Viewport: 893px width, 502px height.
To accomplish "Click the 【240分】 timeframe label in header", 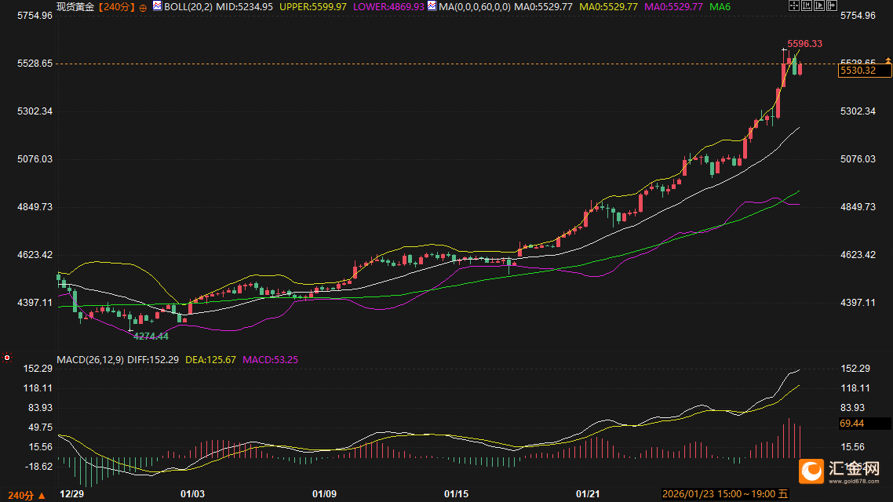I will click(115, 6).
